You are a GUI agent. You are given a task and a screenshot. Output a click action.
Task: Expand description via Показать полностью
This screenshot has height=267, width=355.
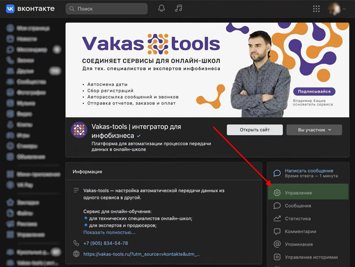pyautogui.click(x=109, y=232)
